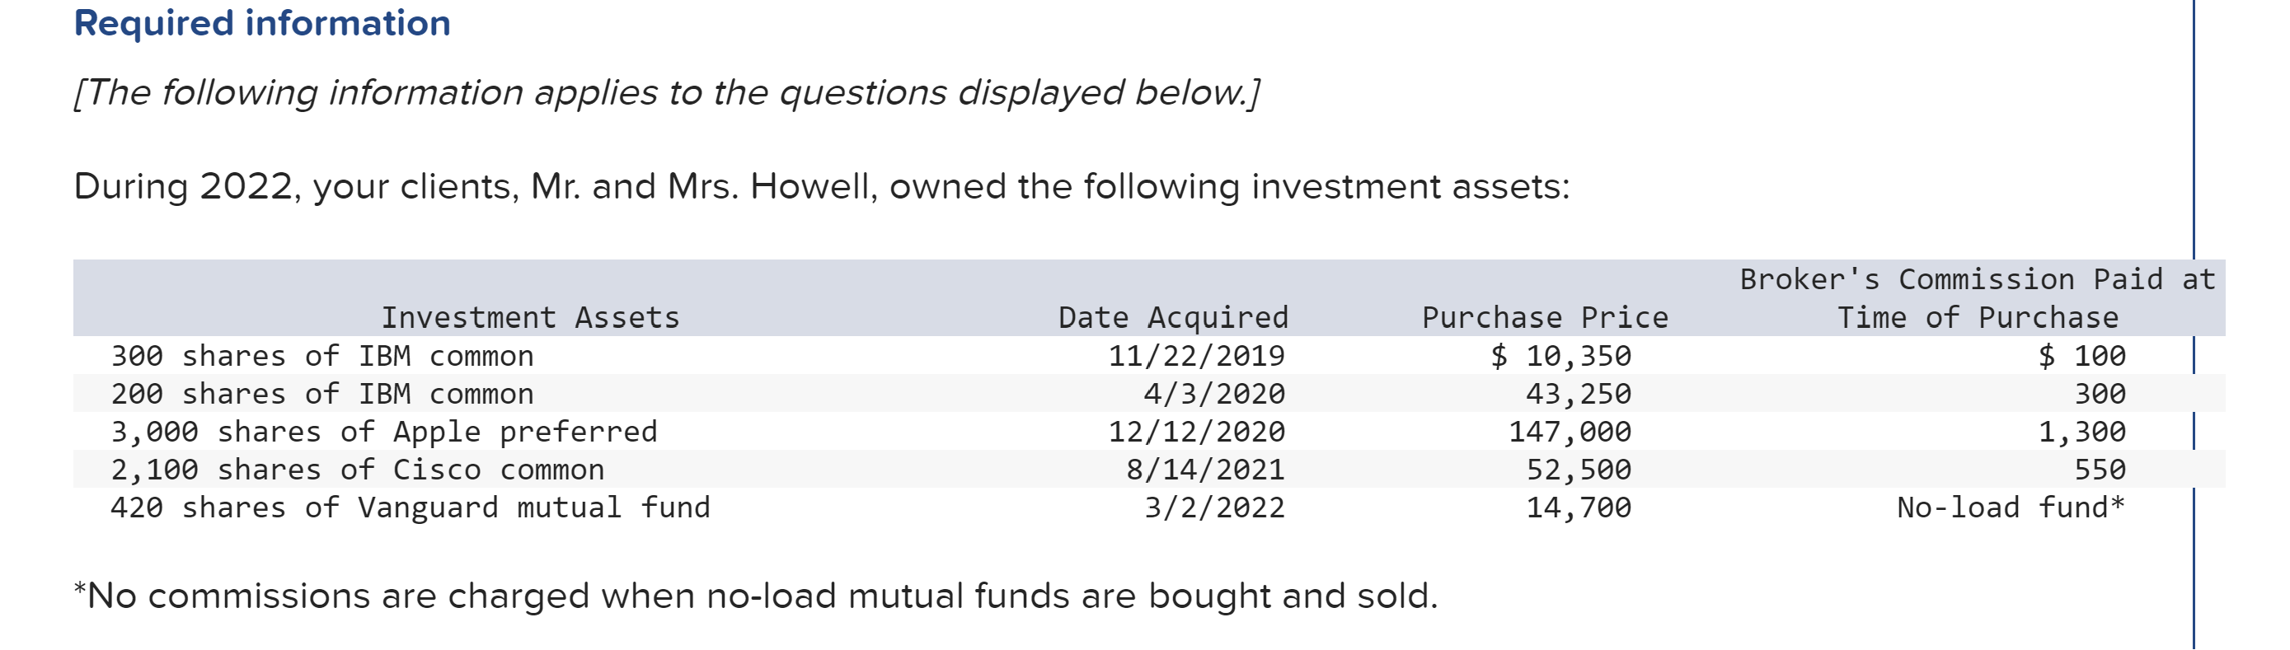Select the "Purchase Price" column header
2290x650 pixels.
[1544, 317]
